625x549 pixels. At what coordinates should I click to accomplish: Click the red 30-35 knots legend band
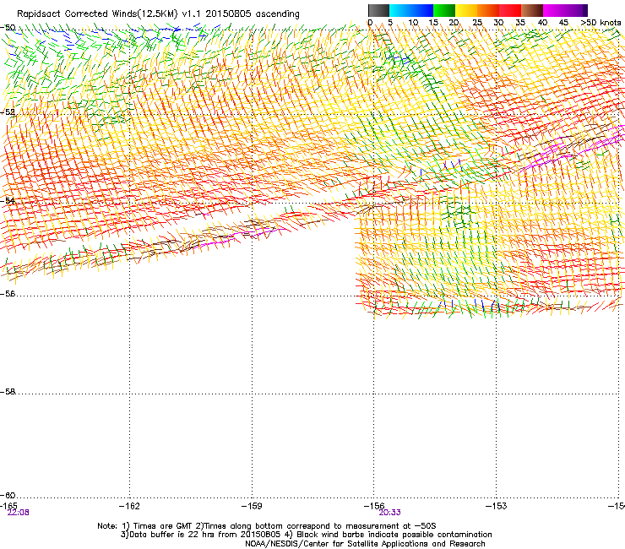coord(510,10)
